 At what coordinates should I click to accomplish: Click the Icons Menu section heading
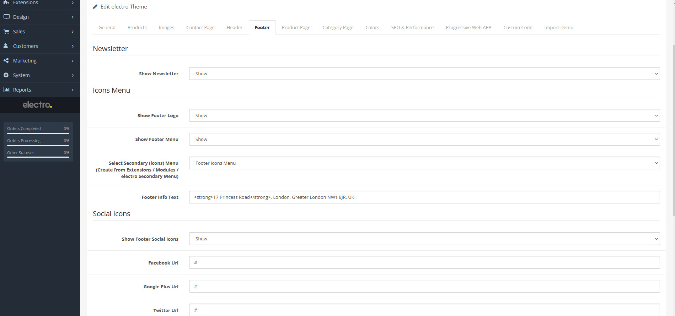click(x=111, y=90)
